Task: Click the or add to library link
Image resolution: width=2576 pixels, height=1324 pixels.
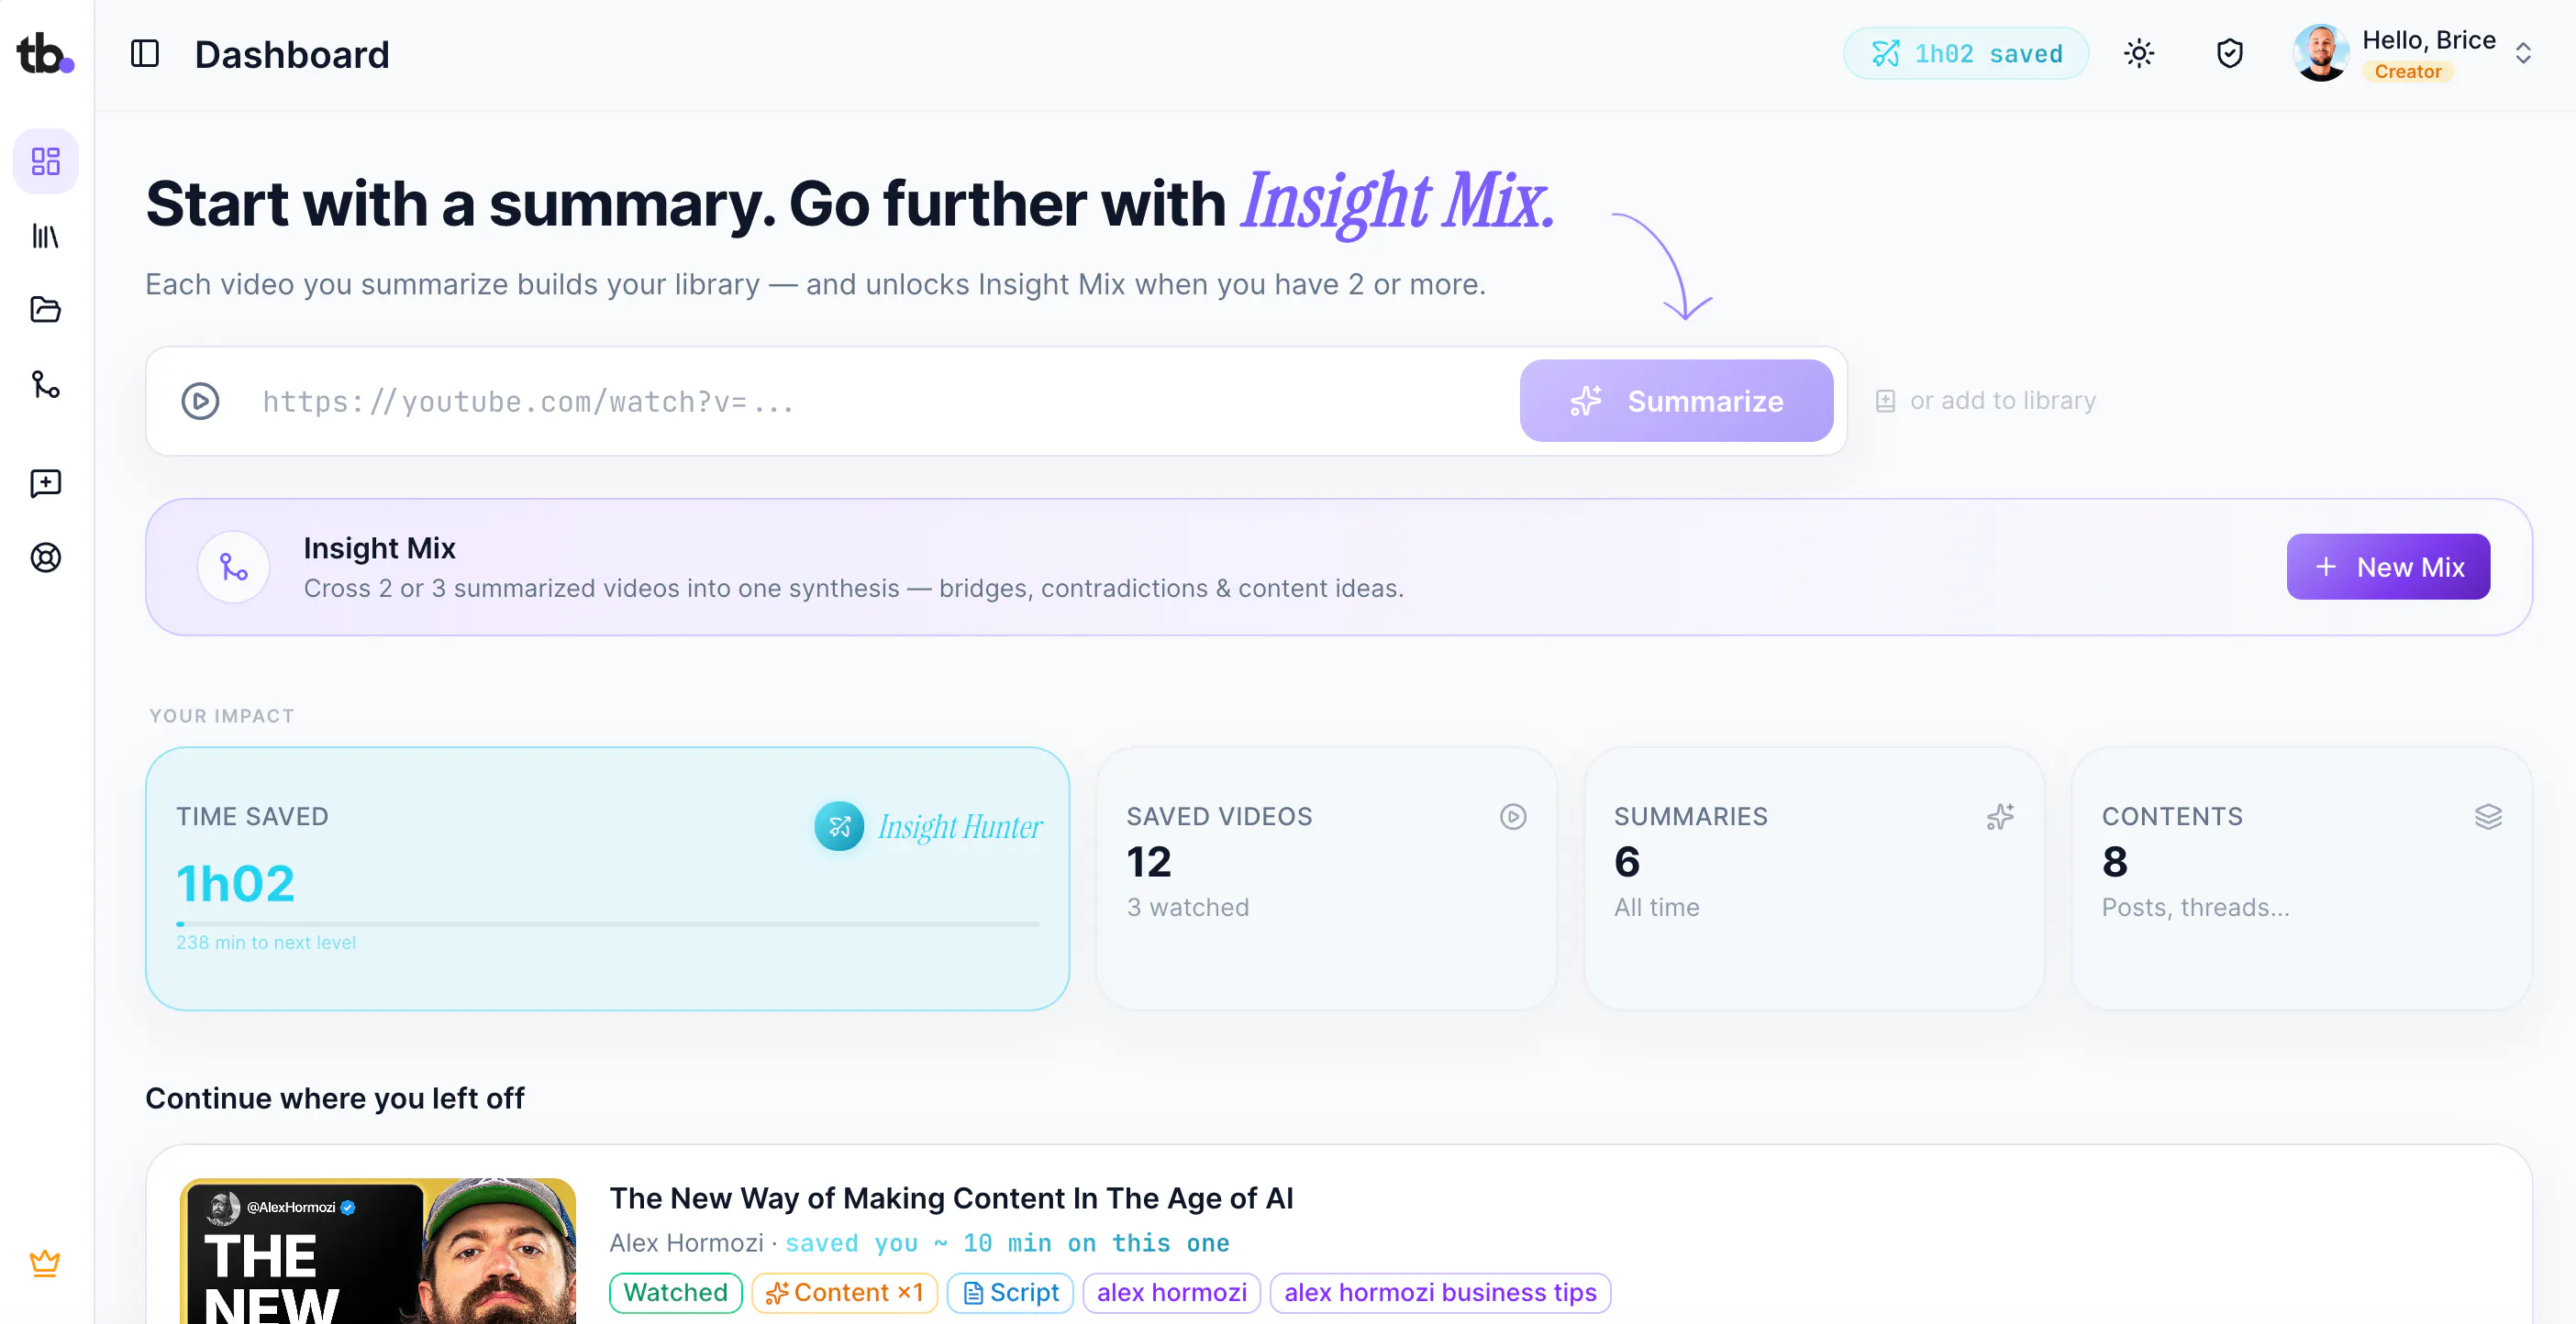Action: pos(1986,401)
